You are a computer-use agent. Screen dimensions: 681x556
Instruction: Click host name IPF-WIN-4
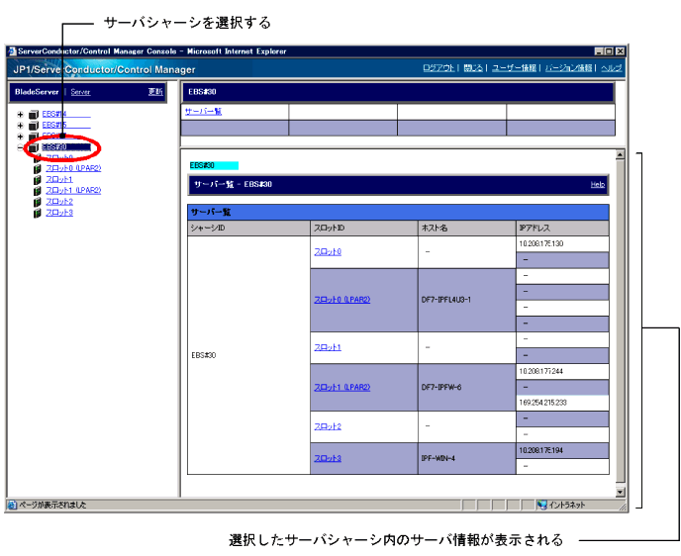pyautogui.click(x=438, y=458)
